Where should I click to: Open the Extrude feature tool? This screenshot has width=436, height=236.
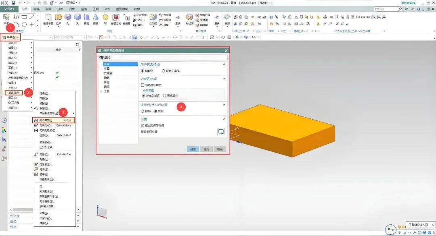point(58,18)
